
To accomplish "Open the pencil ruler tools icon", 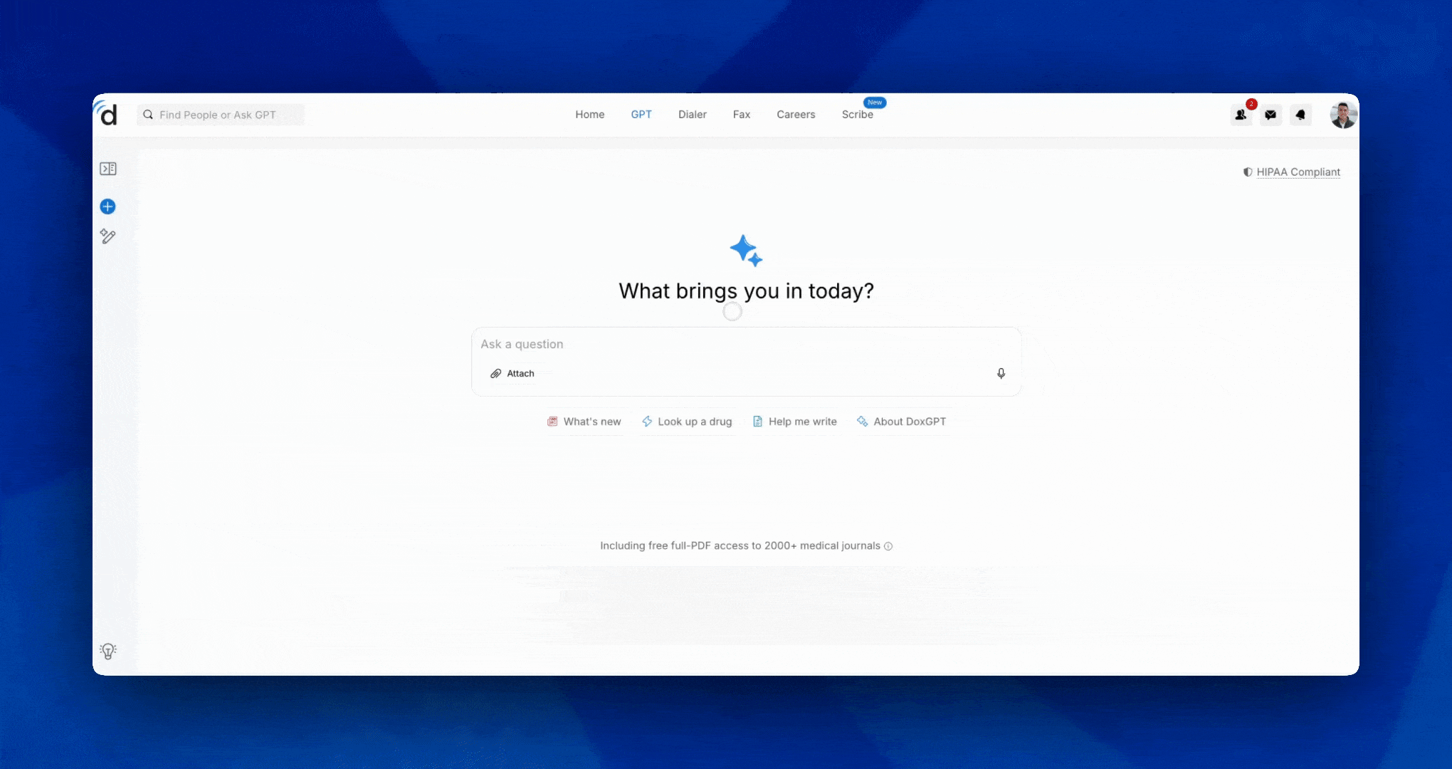I will [x=107, y=236].
